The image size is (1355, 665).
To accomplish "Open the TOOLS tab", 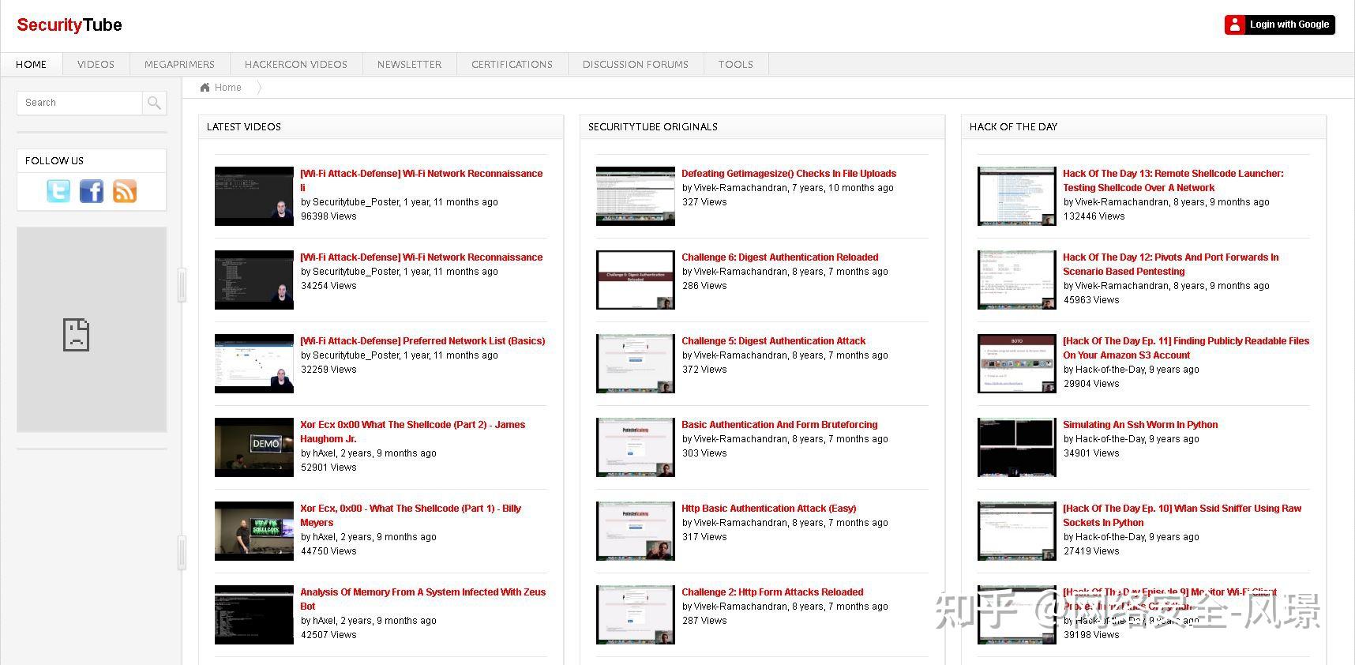I will tap(736, 65).
